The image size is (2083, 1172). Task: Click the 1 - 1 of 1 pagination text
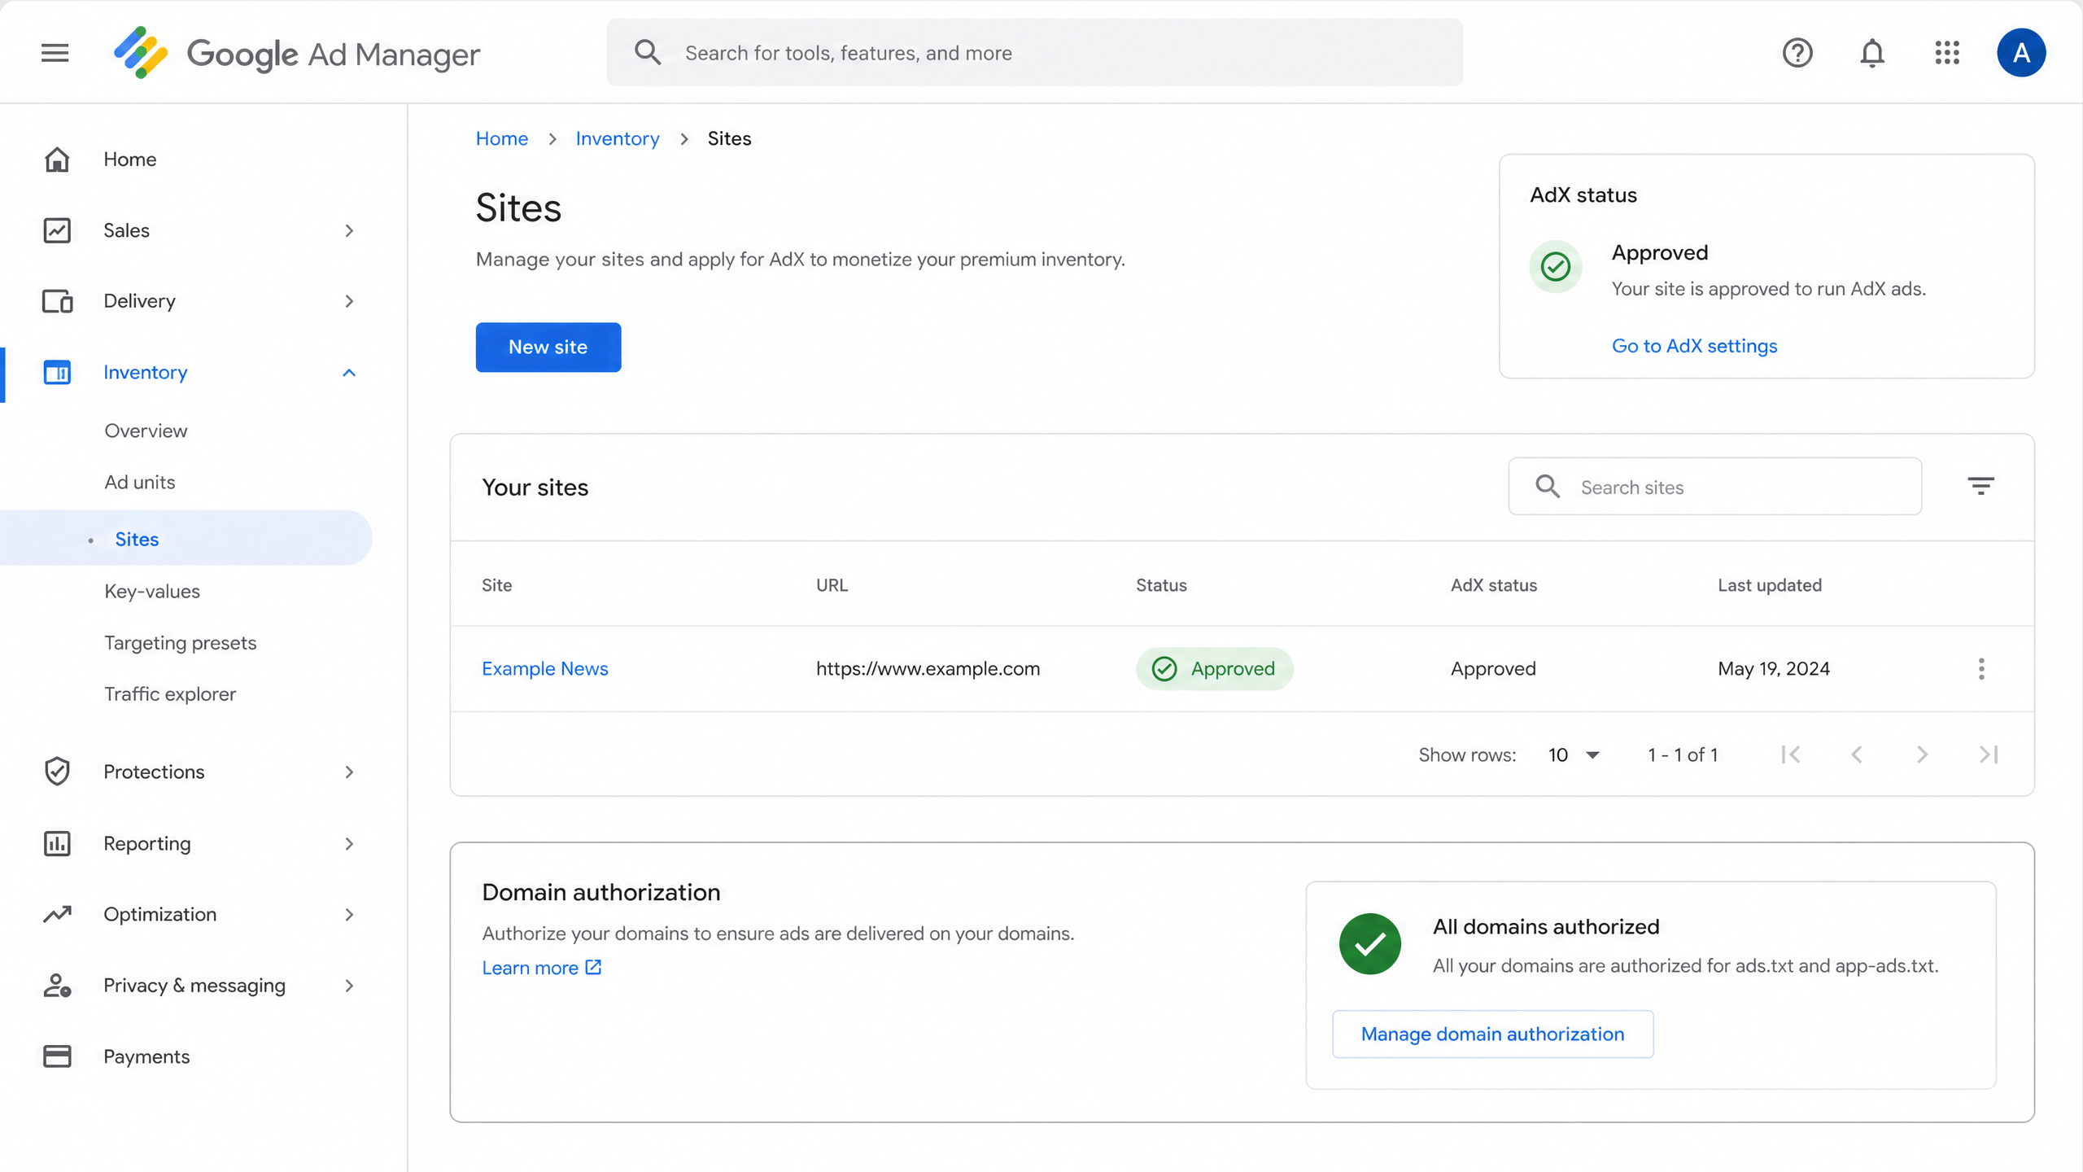[1683, 754]
